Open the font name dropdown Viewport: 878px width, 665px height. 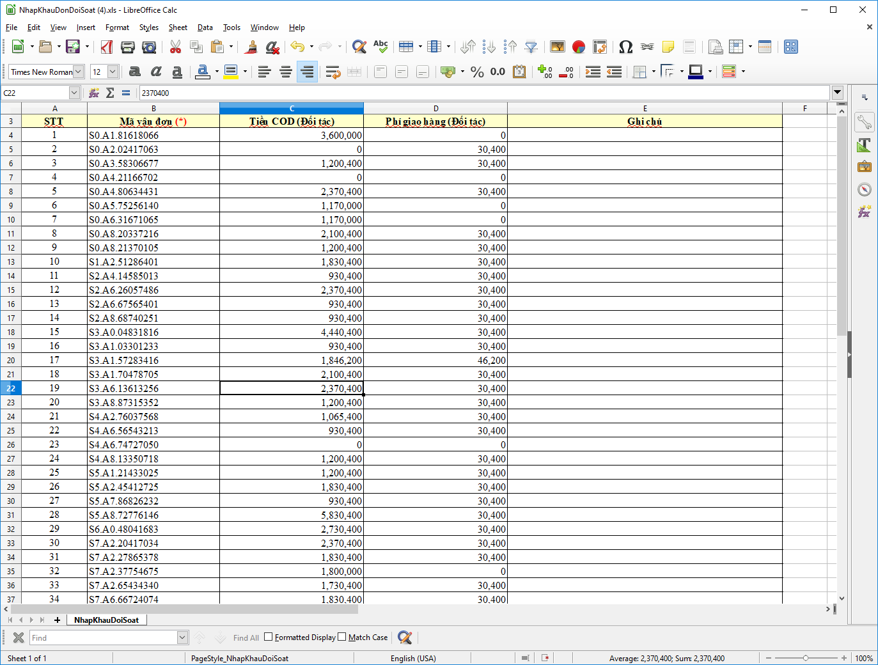(79, 72)
